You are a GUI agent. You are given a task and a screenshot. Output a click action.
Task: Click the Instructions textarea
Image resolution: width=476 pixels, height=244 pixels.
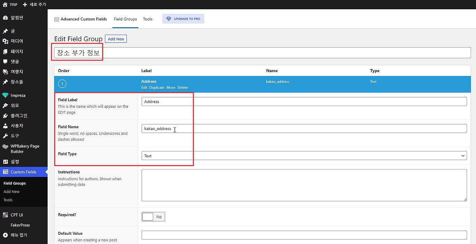[x=304, y=185]
